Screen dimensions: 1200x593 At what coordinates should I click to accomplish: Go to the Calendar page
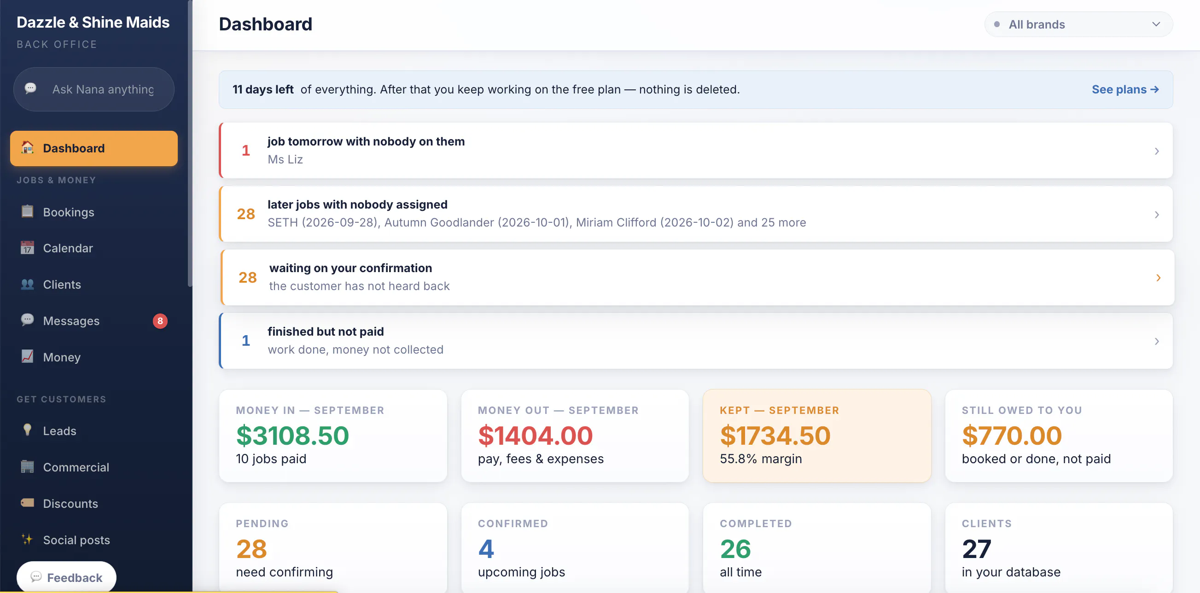[93, 248]
